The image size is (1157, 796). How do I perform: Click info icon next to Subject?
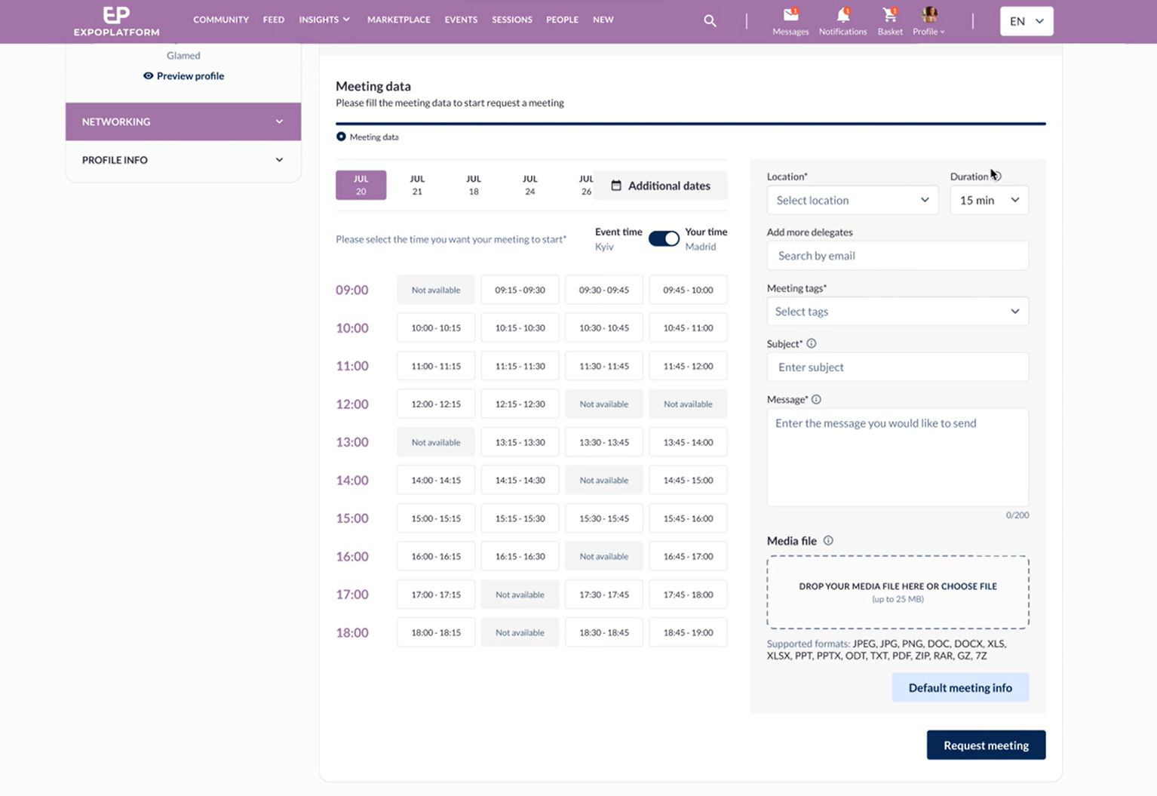[x=812, y=343]
